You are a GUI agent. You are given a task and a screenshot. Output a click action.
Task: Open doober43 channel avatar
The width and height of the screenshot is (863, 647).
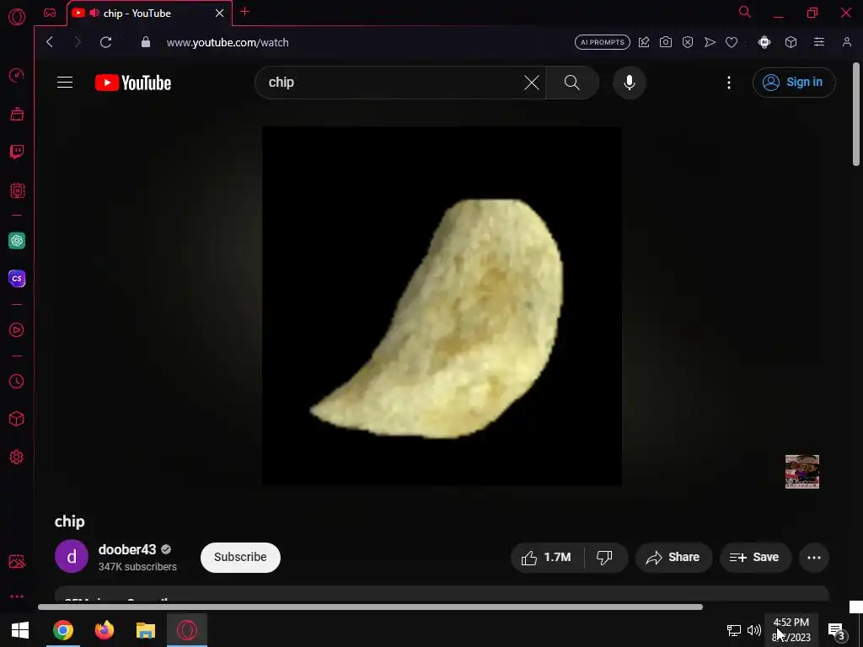tap(72, 557)
